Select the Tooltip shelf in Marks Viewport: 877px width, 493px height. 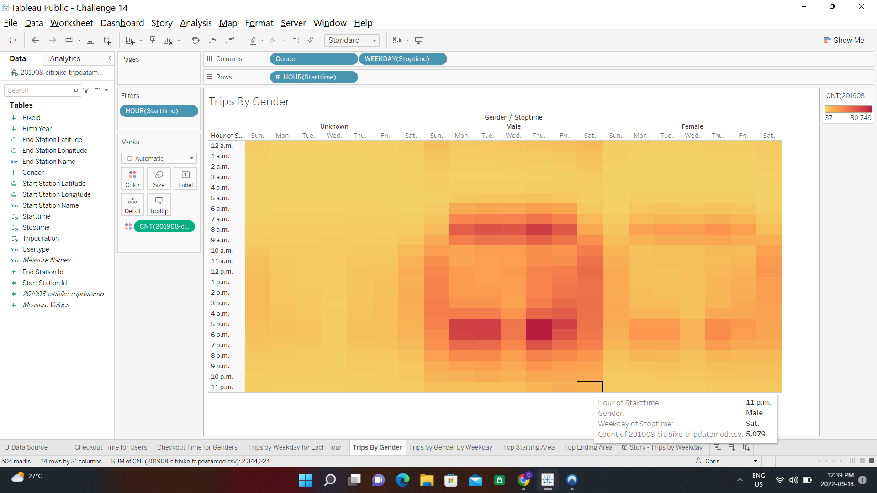coord(158,205)
